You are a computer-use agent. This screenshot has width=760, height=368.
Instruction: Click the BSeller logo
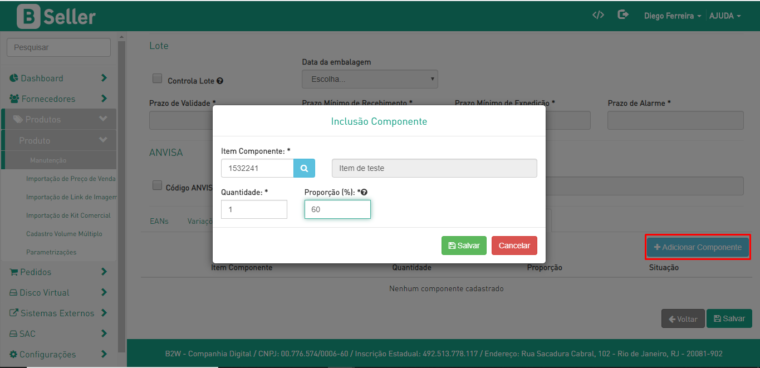(x=56, y=17)
